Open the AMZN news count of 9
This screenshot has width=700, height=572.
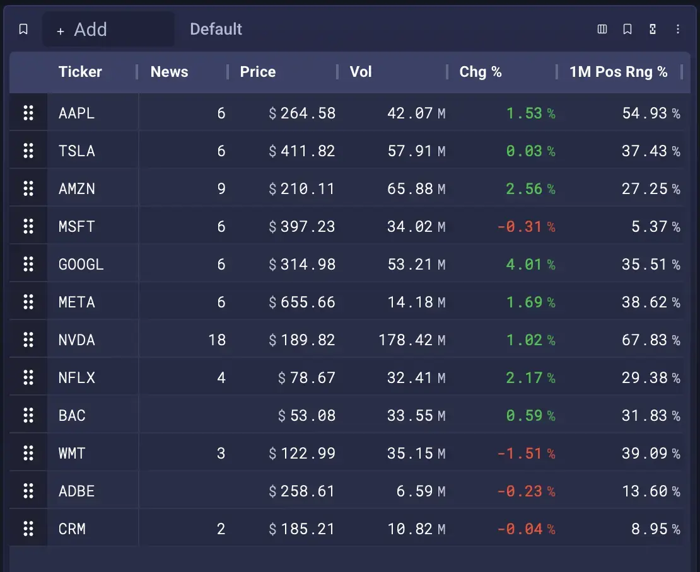221,189
